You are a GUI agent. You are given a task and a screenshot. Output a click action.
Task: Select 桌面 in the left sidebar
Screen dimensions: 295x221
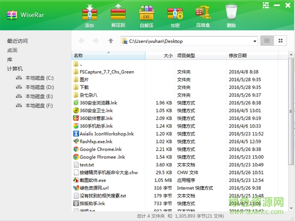pyautogui.click(x=12, y=50)
